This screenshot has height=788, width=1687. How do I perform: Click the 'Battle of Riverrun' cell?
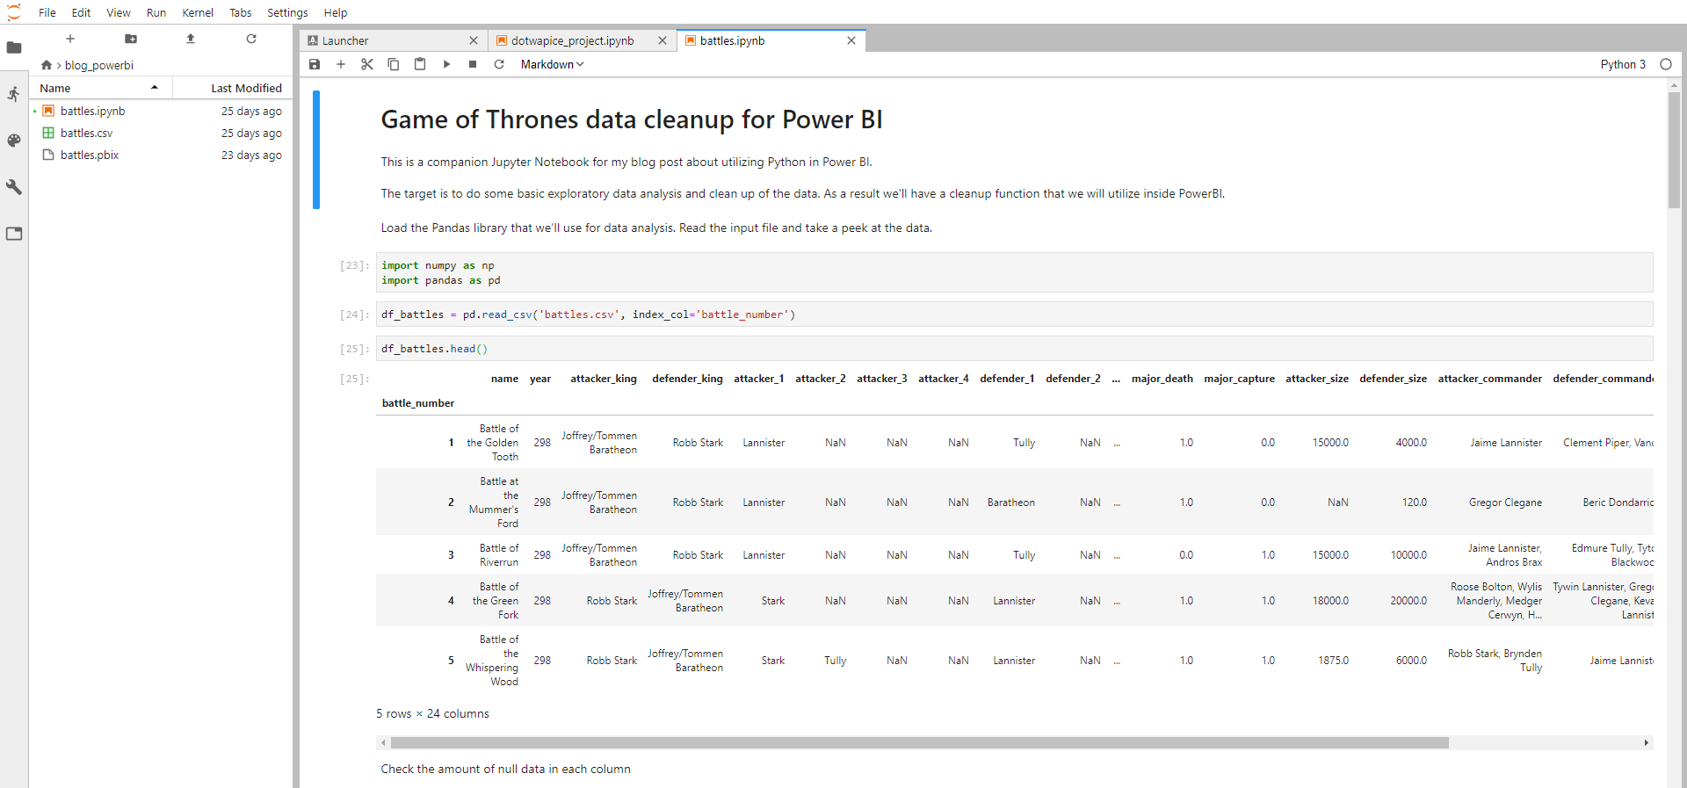[x=499, y=555]
